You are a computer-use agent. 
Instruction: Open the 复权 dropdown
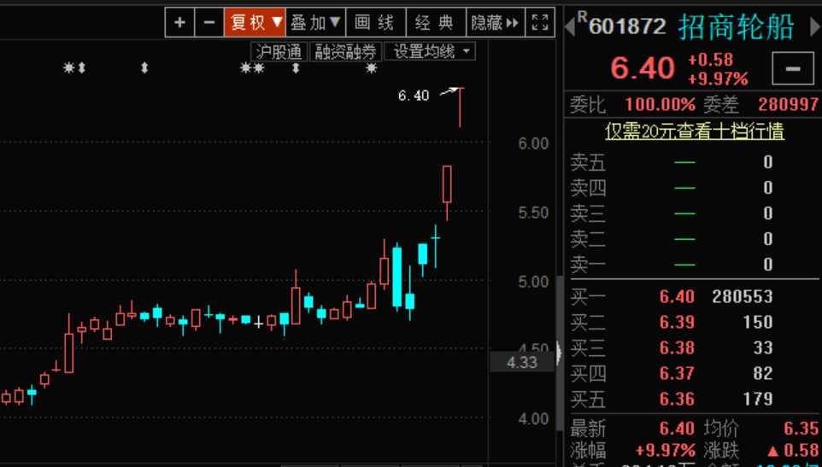[x=255, y=22]
